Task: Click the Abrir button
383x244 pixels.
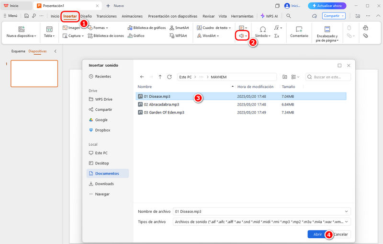Action: [x=317, y=234]
